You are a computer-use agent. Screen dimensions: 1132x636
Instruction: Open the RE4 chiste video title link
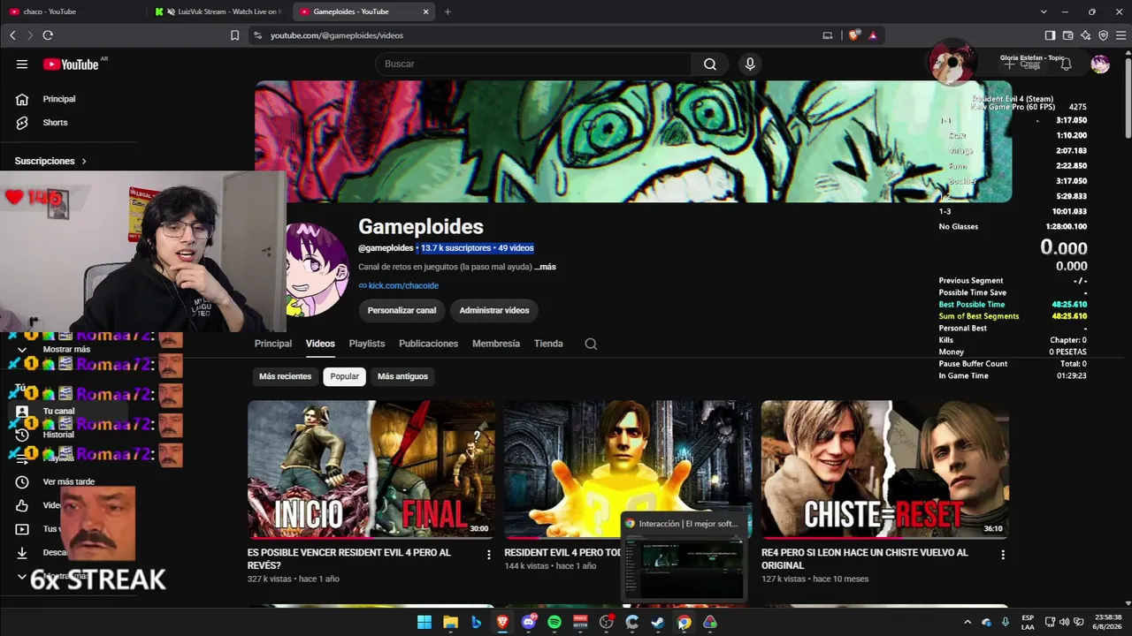[865, 559]
